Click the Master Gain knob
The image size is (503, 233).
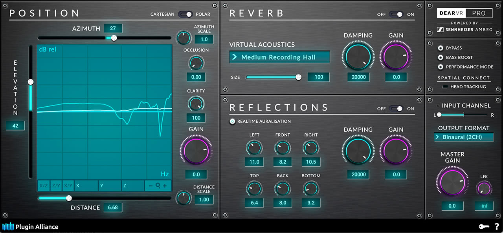[x=452, y=183]
